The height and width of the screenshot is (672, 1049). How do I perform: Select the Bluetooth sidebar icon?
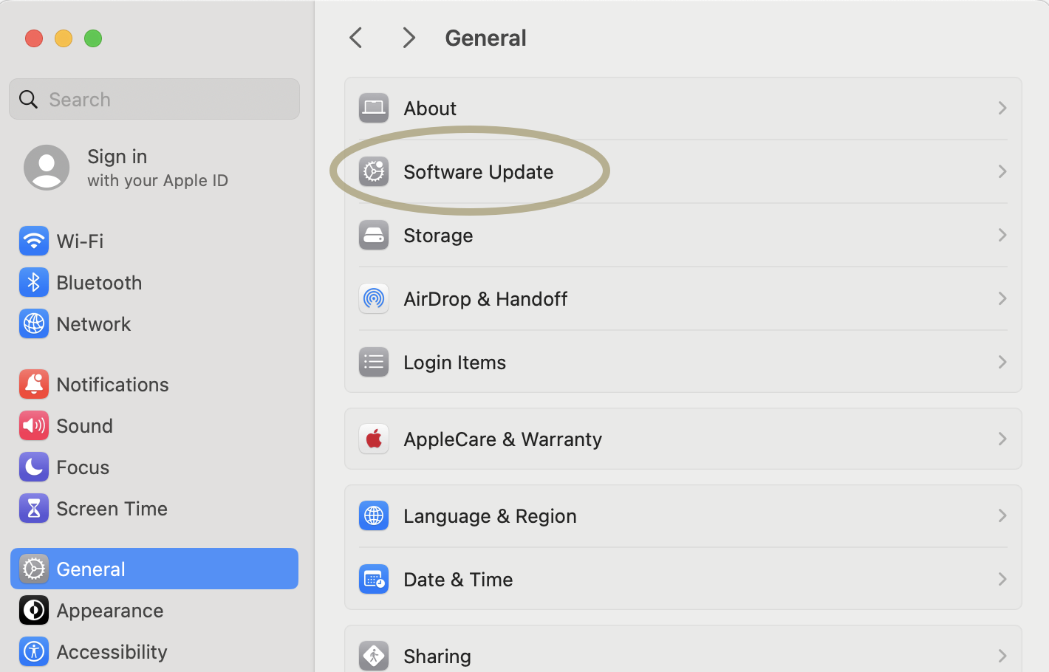pyautogui.click(x=34, y=282)
